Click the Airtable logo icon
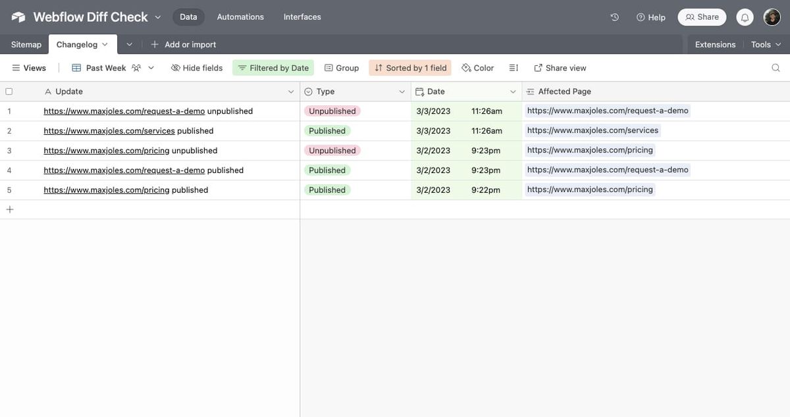The height and width of the screenshot is (417, 790). pyautogui.click(x=18, y=17)
